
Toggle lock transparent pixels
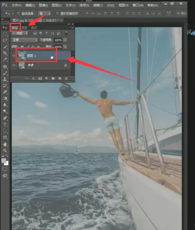tap(22, 47)
